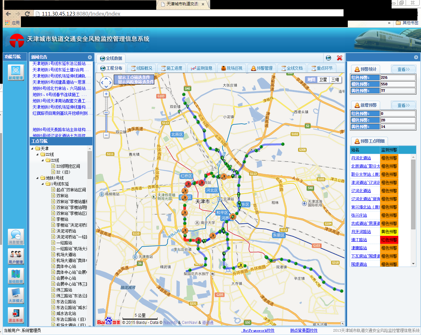Collapse the 天津 root tree node
Viewport: 421px width, 335px height.
pos(32,149)
